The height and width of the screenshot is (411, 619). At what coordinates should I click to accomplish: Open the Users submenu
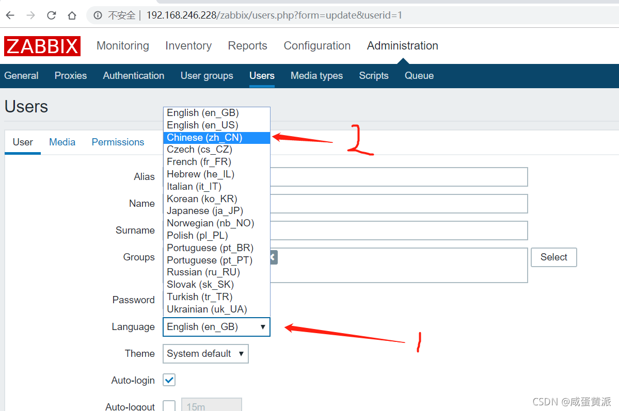tap(262, 76)
